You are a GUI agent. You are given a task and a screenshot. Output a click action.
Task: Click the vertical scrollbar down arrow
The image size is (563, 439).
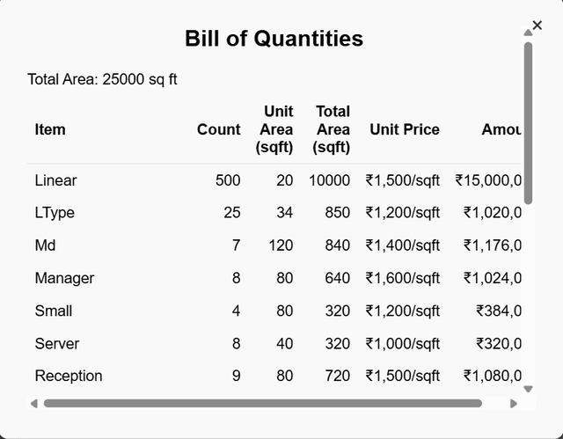(x=528, y=389)
